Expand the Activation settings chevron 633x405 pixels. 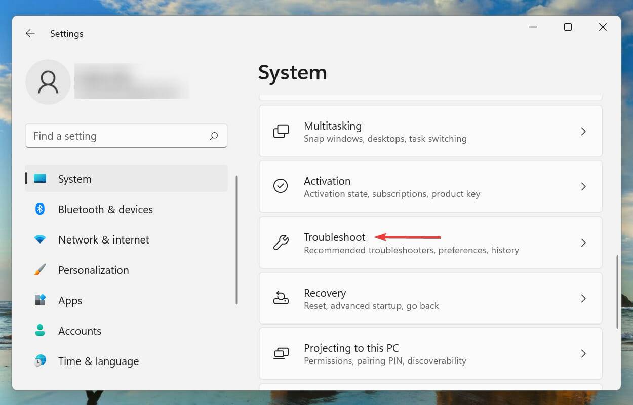(x=583, y=186)
